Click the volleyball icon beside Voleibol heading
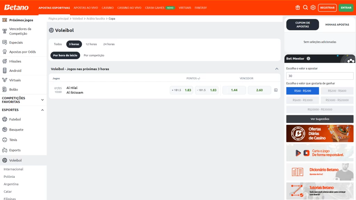The image size is (356, 200). pos(51,30)
